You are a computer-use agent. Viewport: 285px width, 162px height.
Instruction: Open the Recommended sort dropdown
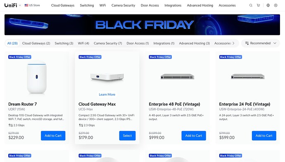click(x=261, y=43)
